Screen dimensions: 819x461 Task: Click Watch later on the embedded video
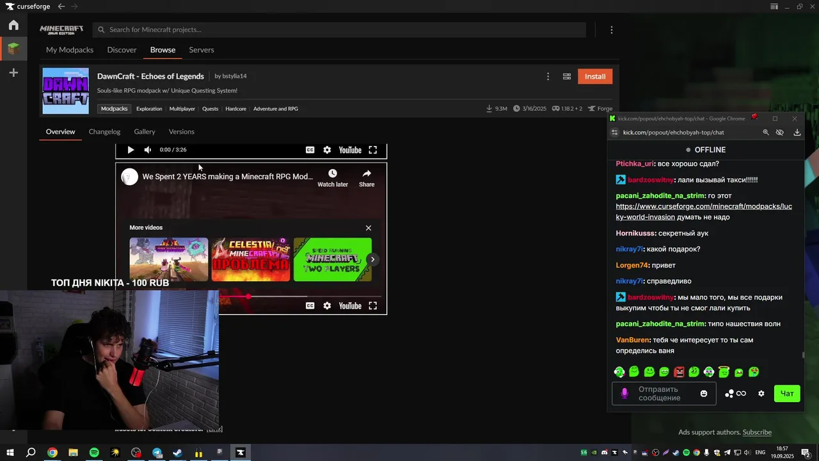pyautogui.click(x=333, y=178)
